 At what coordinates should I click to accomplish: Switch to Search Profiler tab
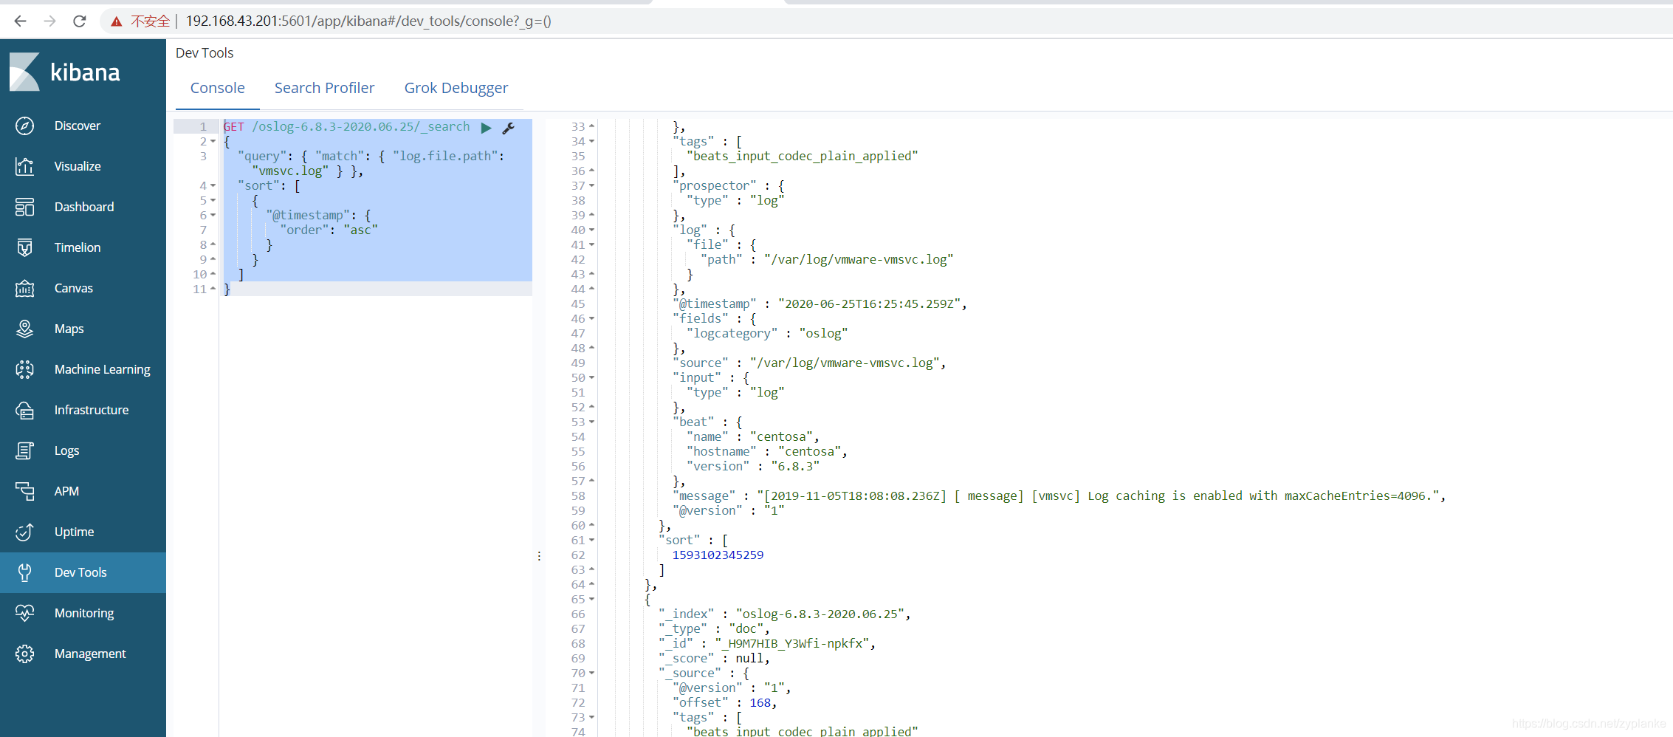click(x=324, y=88)
